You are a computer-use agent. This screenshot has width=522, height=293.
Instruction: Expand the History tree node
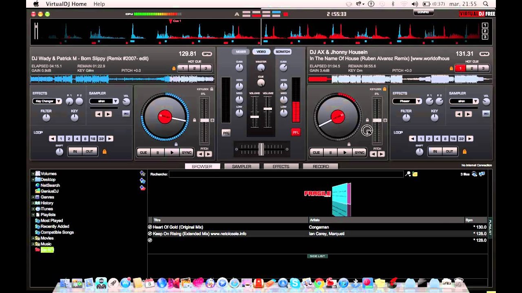pos(33,203)
